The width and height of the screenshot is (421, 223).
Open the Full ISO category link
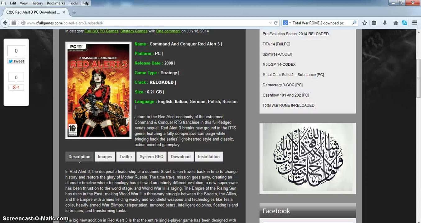coord(91,31)
